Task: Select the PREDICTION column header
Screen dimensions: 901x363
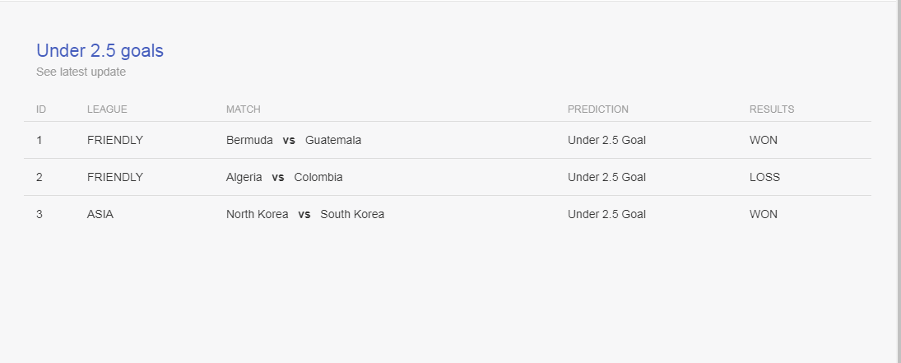Action: click(598, 109)
